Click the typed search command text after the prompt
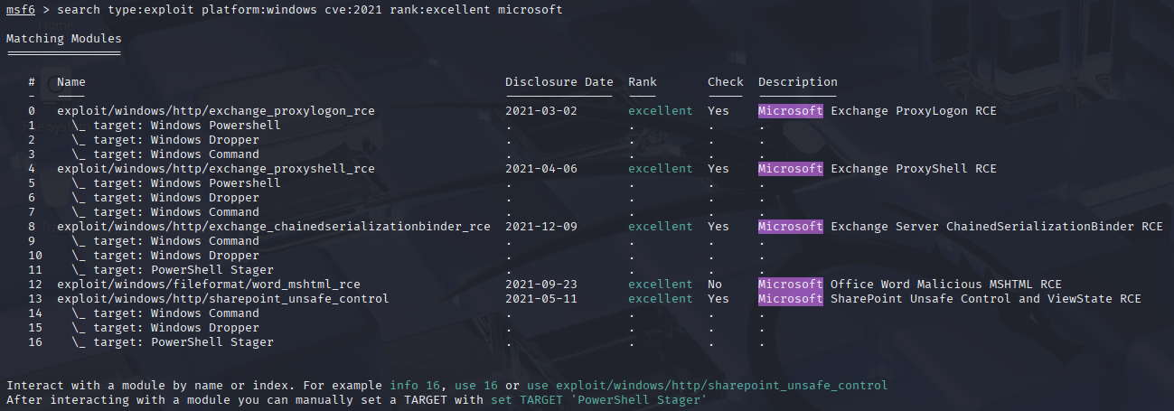This screenshot has width=1174, height=411. pyautogui.click(x=309, y=10)
